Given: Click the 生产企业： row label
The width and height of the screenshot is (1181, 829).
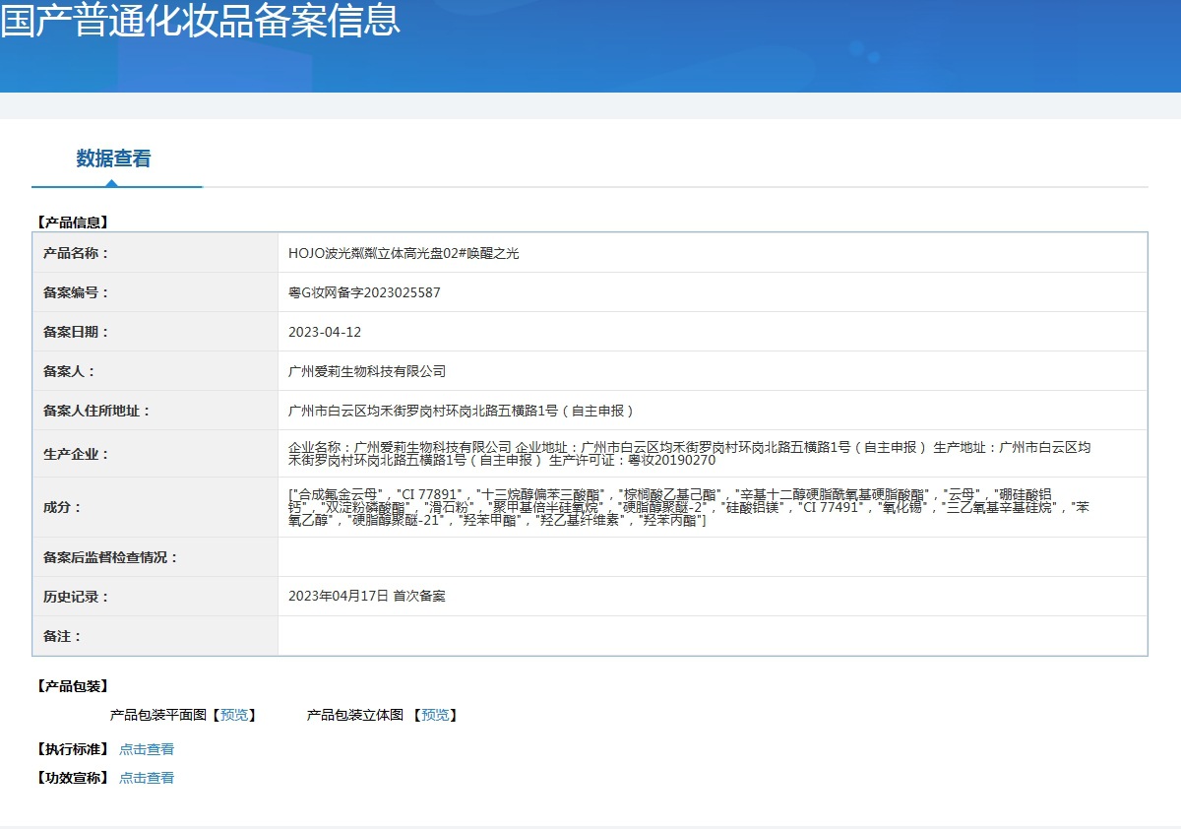Looking at the screenshot, I should coord(76,454).
